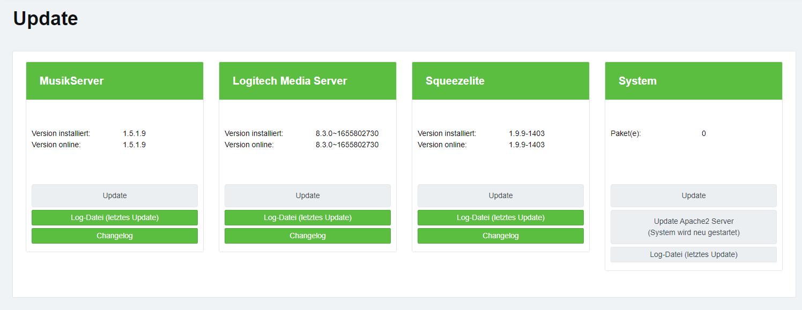Image resolution: width=802 pixels, height=310 pixels.
Task: Click Update Apache2 Server button
Action: tap(694, 227)
